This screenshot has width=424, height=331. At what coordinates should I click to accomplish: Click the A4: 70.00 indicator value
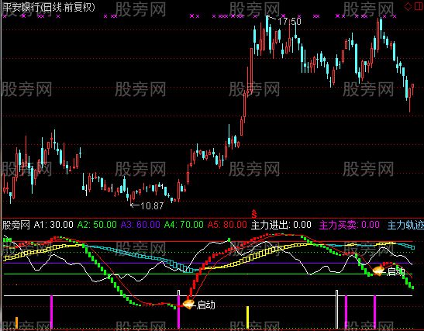tap(184, 225)
